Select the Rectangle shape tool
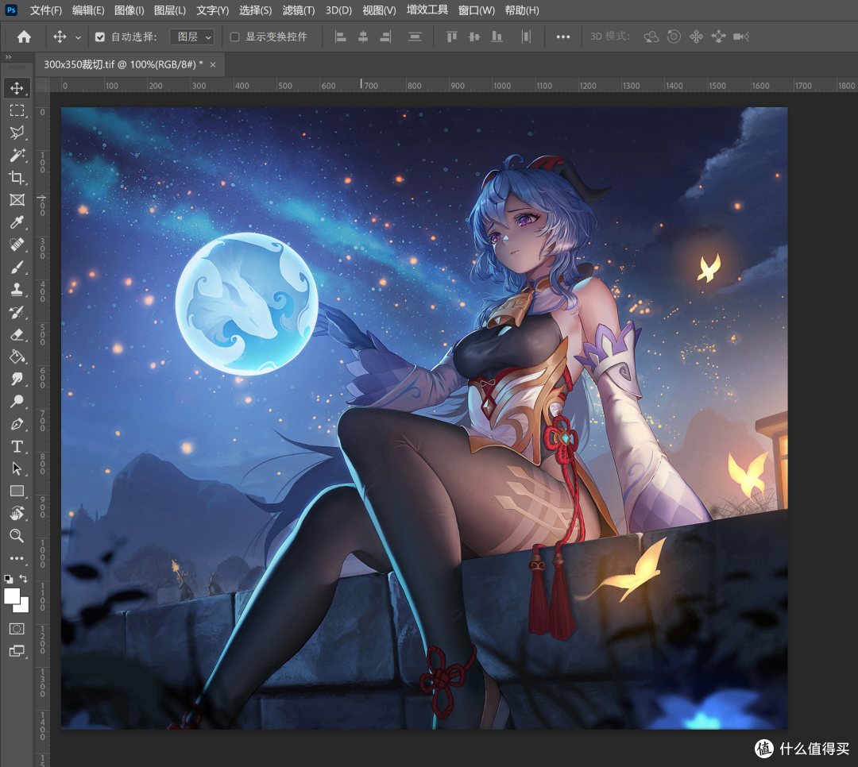Viewport: 858px width, 767px height. [x=17, y=491]
